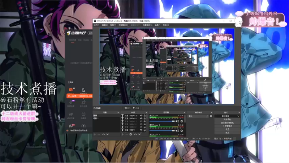This screenshot has height=163, width=289.
Task: Toggle lock on second text source
Action: click(x=145, y=118)
